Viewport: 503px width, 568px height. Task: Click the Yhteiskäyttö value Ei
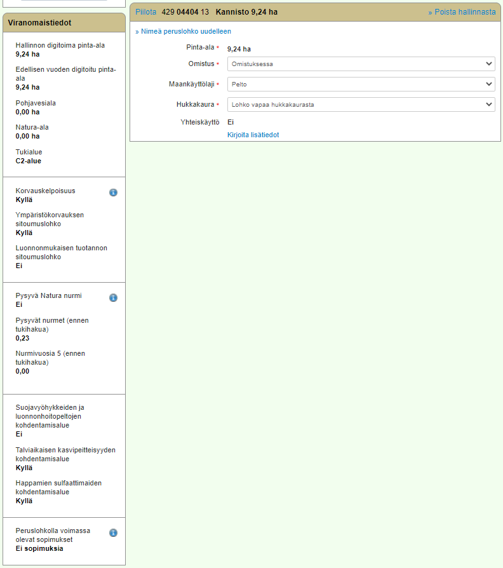(x=231, y=122)
